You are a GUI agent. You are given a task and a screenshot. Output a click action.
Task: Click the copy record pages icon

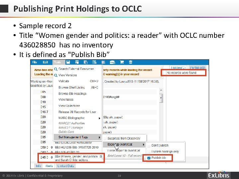pos(86,62)
